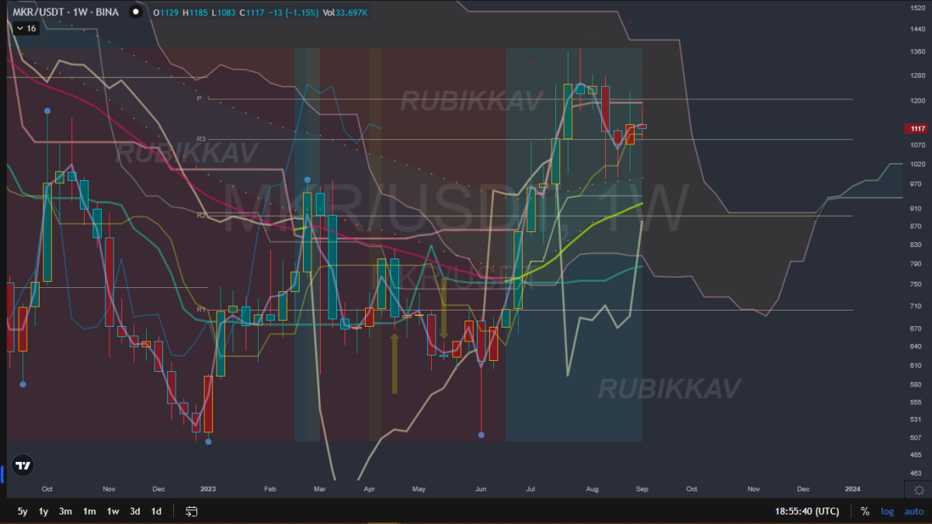Image resolution: width=932 pixels, height=524 pixels.
Task: Click the blue dot marker below June candle
Action: (482, 435)
